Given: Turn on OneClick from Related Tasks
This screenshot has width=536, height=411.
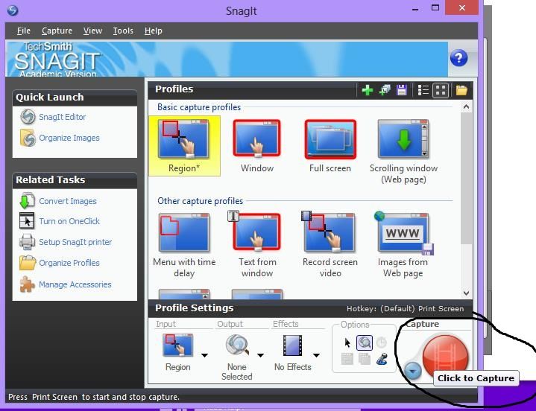Looking at the screenshot, I should (x=69, y=221).
